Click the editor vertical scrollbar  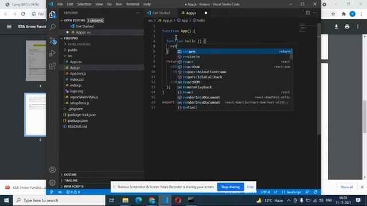pos(319,78)
